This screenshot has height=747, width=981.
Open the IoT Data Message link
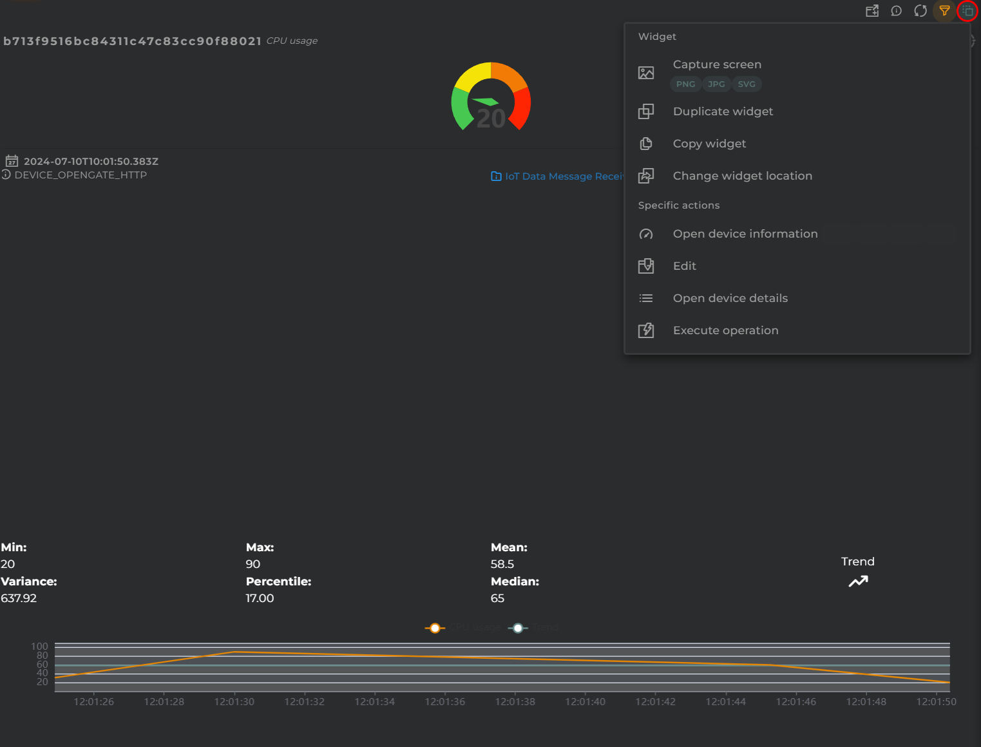[558, 176]
